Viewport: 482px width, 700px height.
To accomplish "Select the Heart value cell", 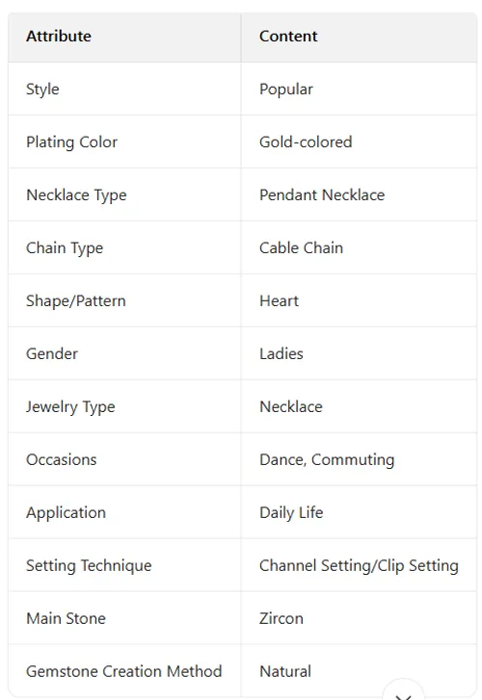I will (x=359, y=300).
